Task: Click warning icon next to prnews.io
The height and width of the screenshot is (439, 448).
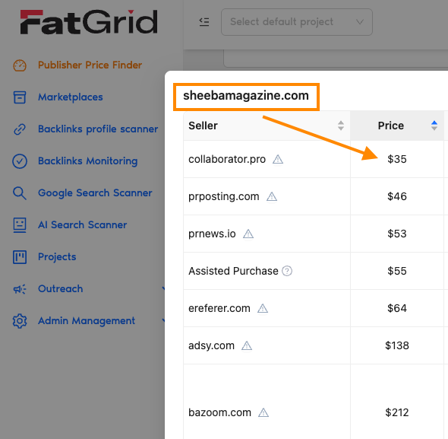Action: [x=248, y=234]
